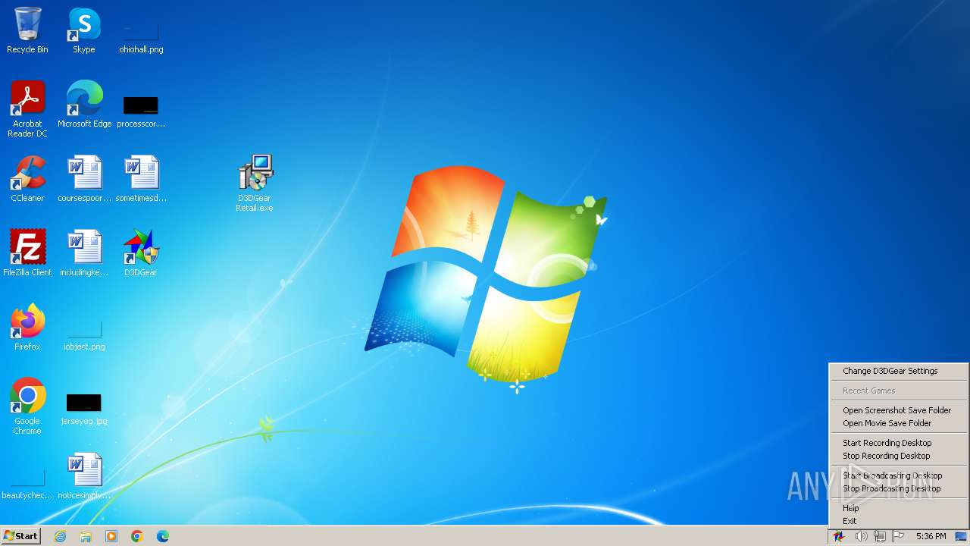
Task: Select the sometimesd... Word document
Action: [x=141, y=179]
